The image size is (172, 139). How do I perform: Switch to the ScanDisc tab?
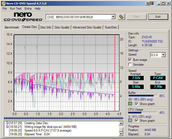[x=111, y=27]
